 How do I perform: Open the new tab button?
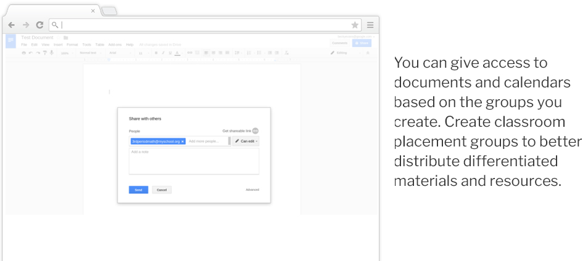(109, 11)
